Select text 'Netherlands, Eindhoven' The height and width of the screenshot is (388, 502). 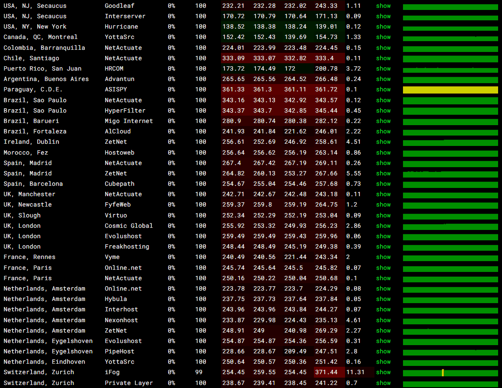(44, 362)
